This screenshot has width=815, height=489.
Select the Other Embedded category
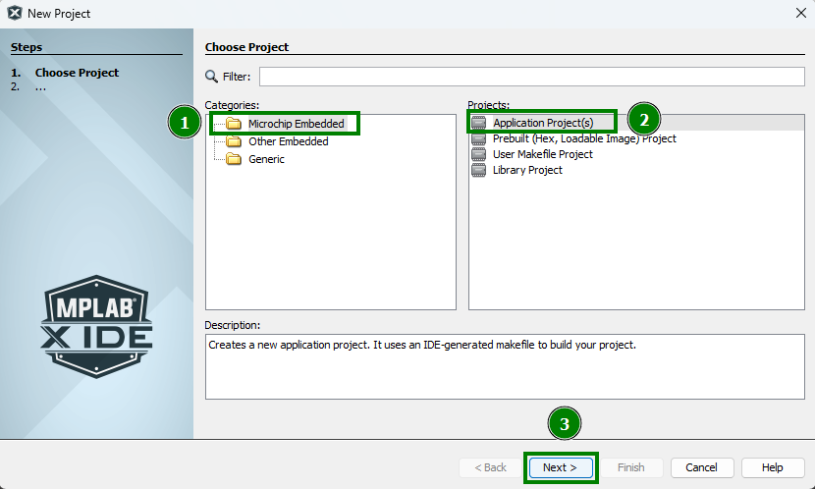tap(289, 141)
